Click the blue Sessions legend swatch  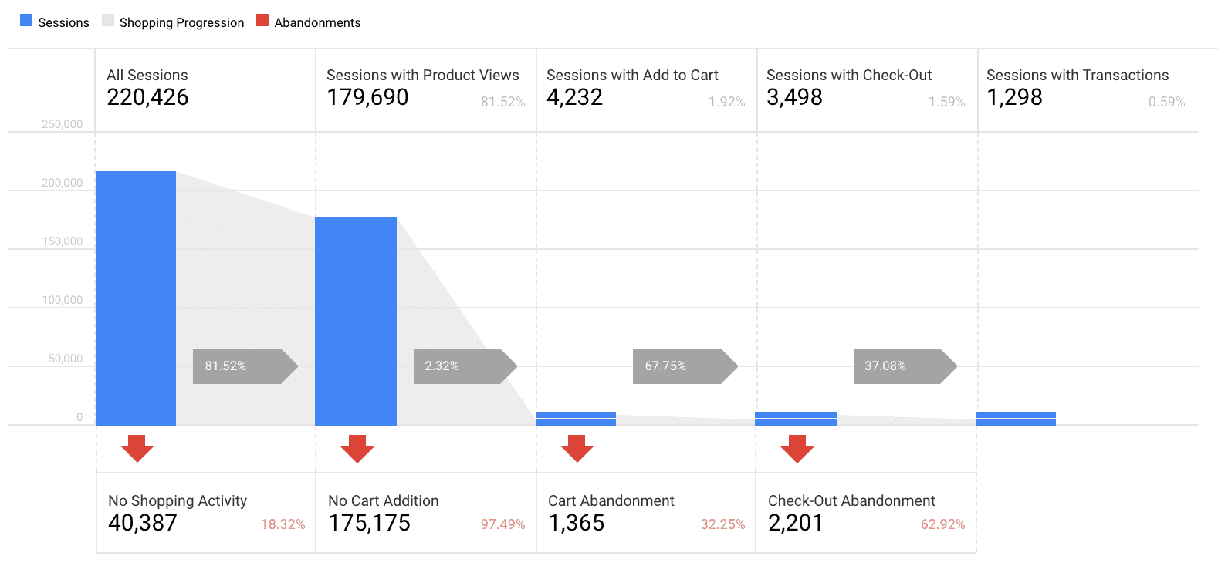[x=26, y=20]
